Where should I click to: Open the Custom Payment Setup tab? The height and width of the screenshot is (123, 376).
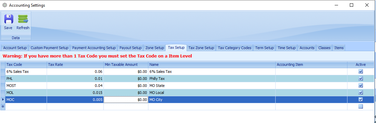[50, 48]
